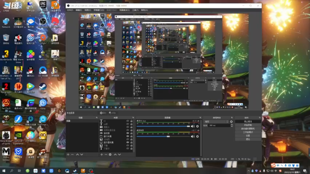The width and height of the screenshot is (310, 174).
Task: Click the 工作室模式 button
Action: click(248, 132)
